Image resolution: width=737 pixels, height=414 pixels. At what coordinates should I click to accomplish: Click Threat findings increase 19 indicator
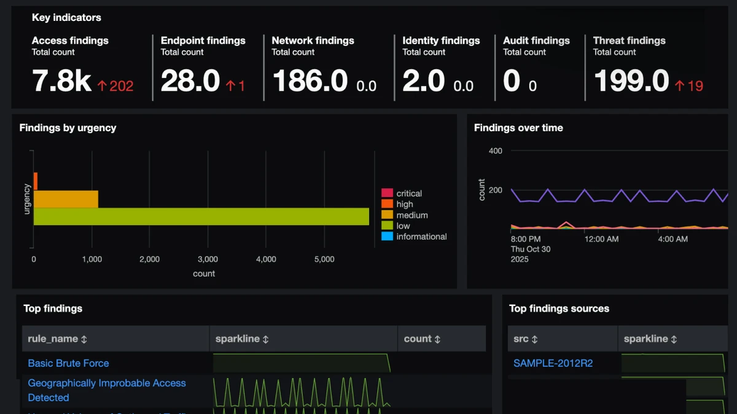tap(688, 86)
